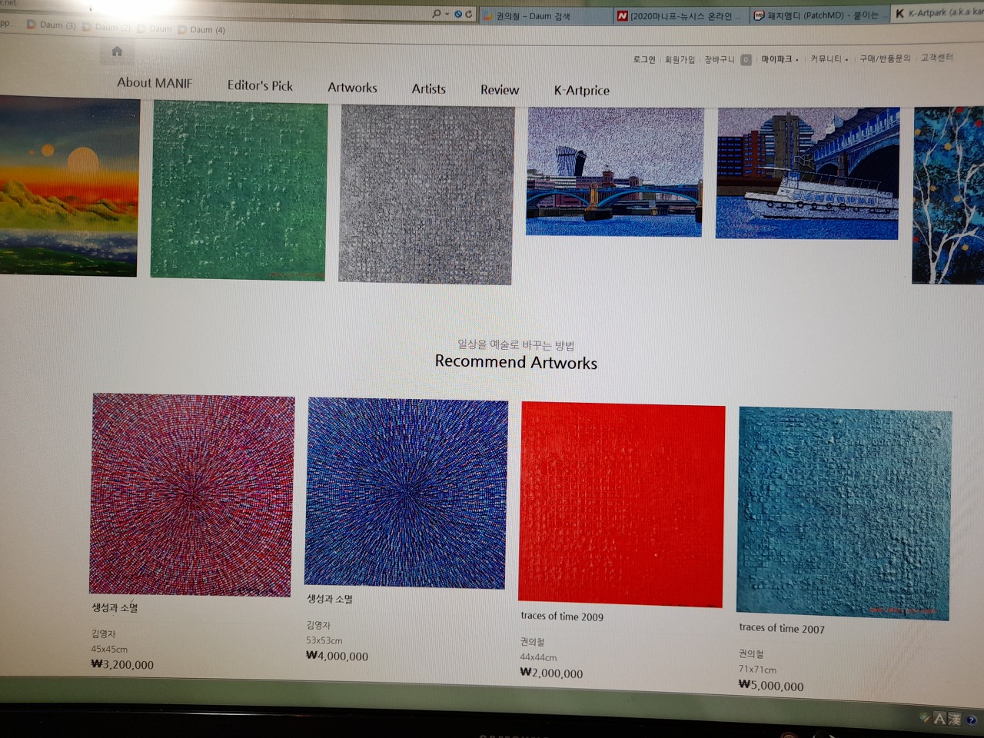Open the K-Artprice menu
Viewport: 984px width, 738px height.
(582, 90)
